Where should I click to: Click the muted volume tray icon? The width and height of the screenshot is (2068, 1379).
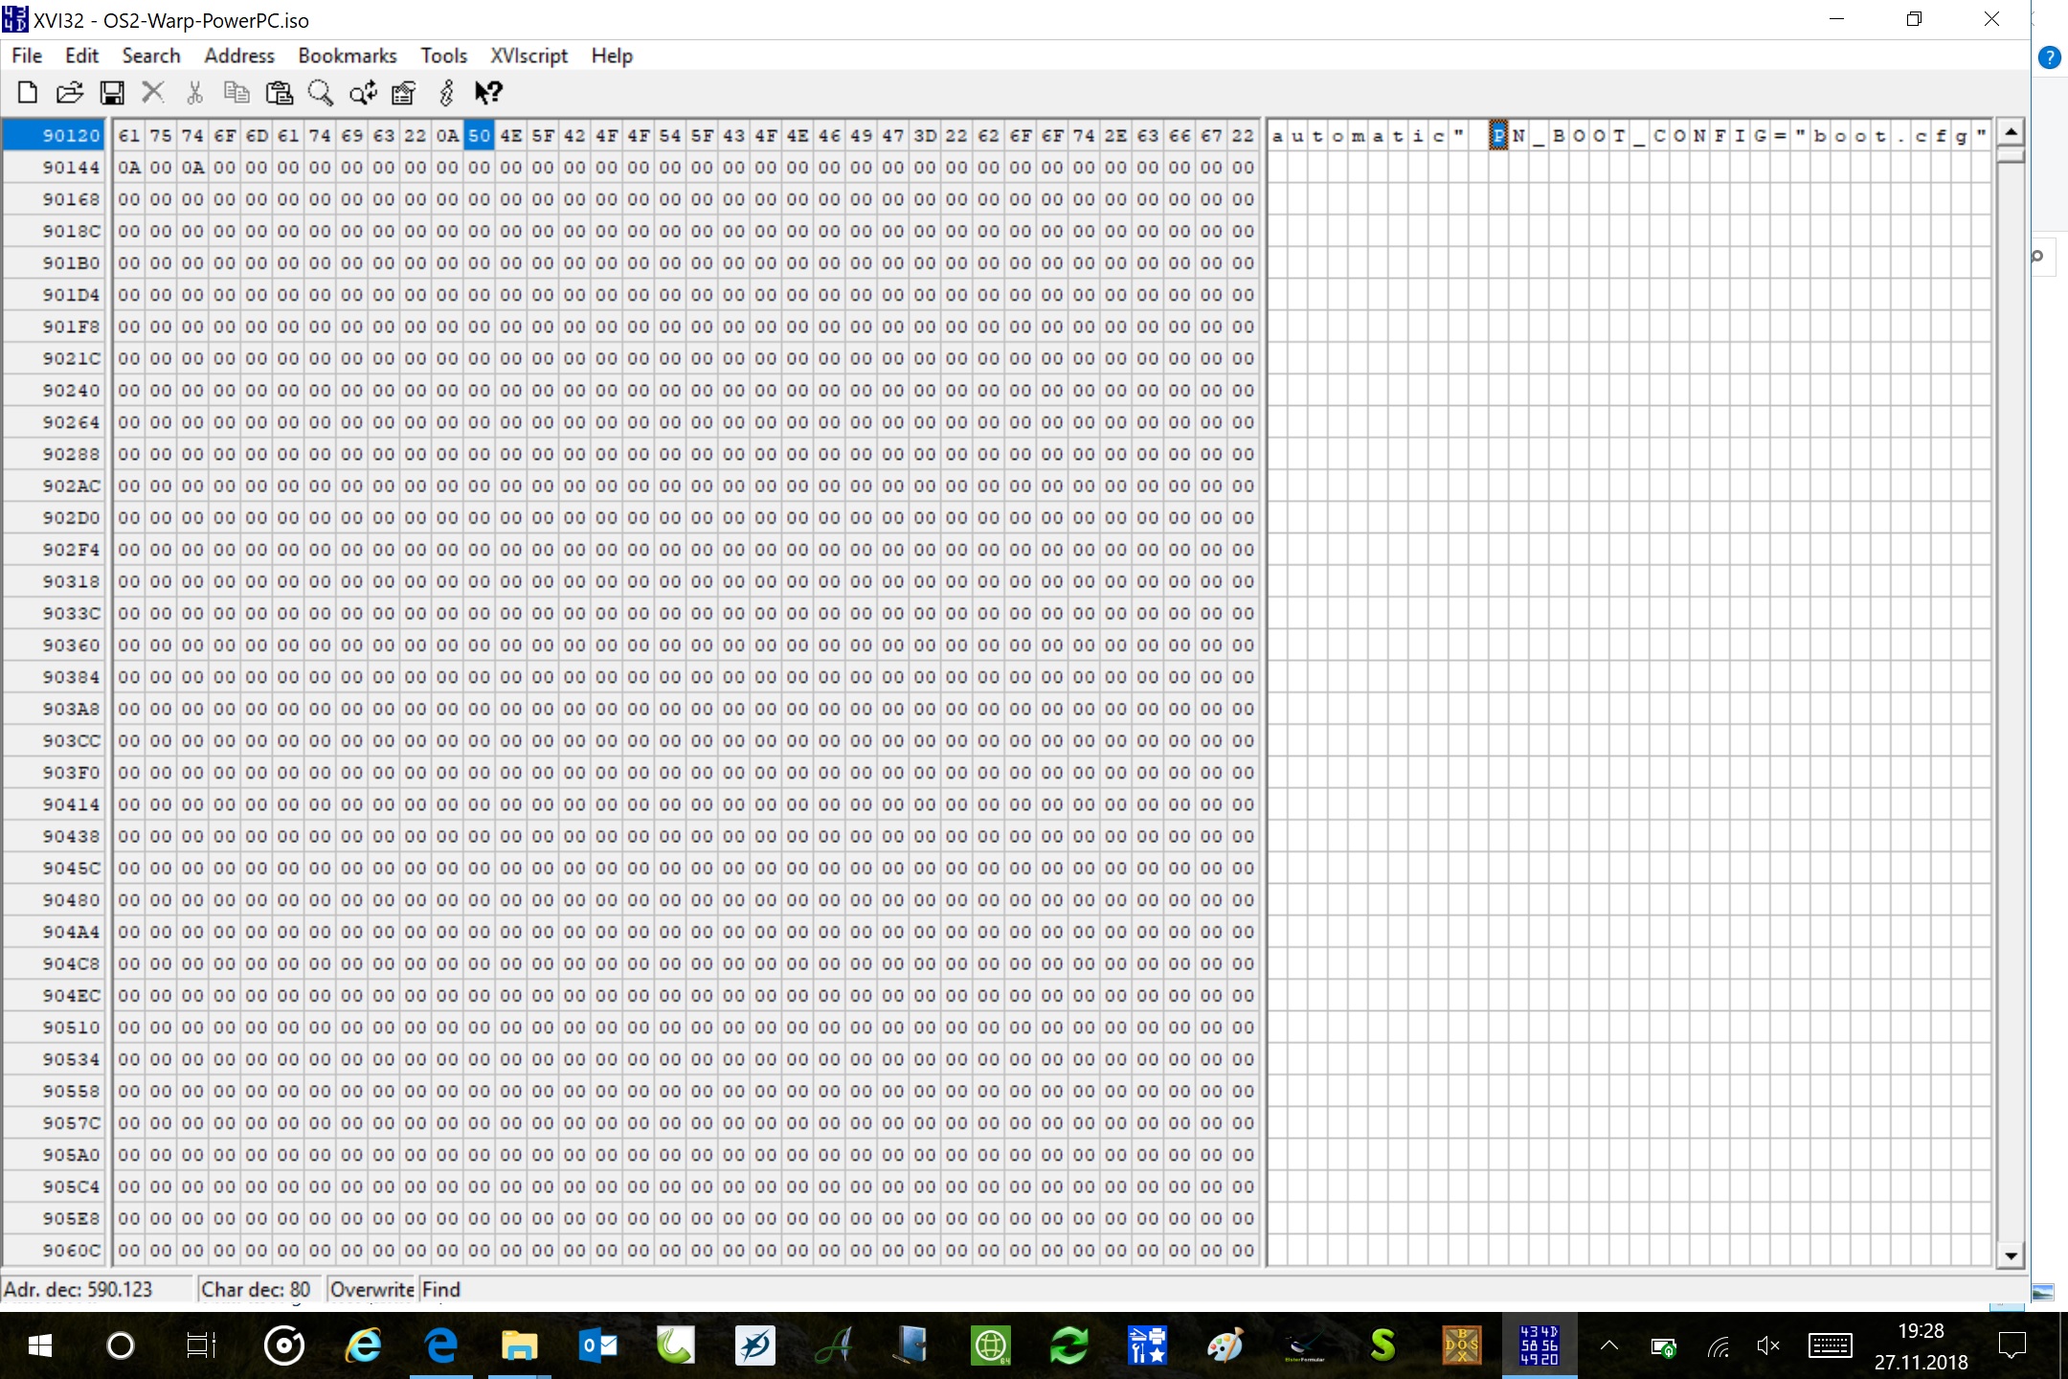(x=1768, y=1346)
